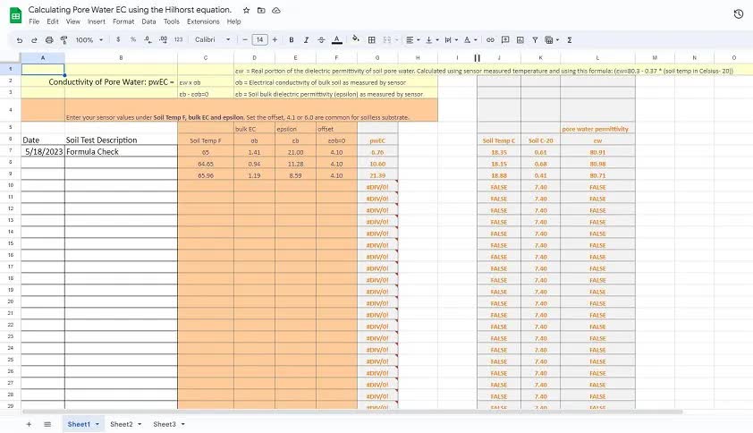753x433 pixels.
Task: Format cell as percent
Action: click(x=133, y=39)
